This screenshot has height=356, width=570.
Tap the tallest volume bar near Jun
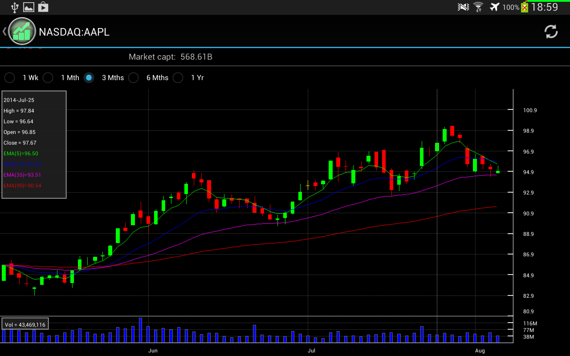coord(140,330)
